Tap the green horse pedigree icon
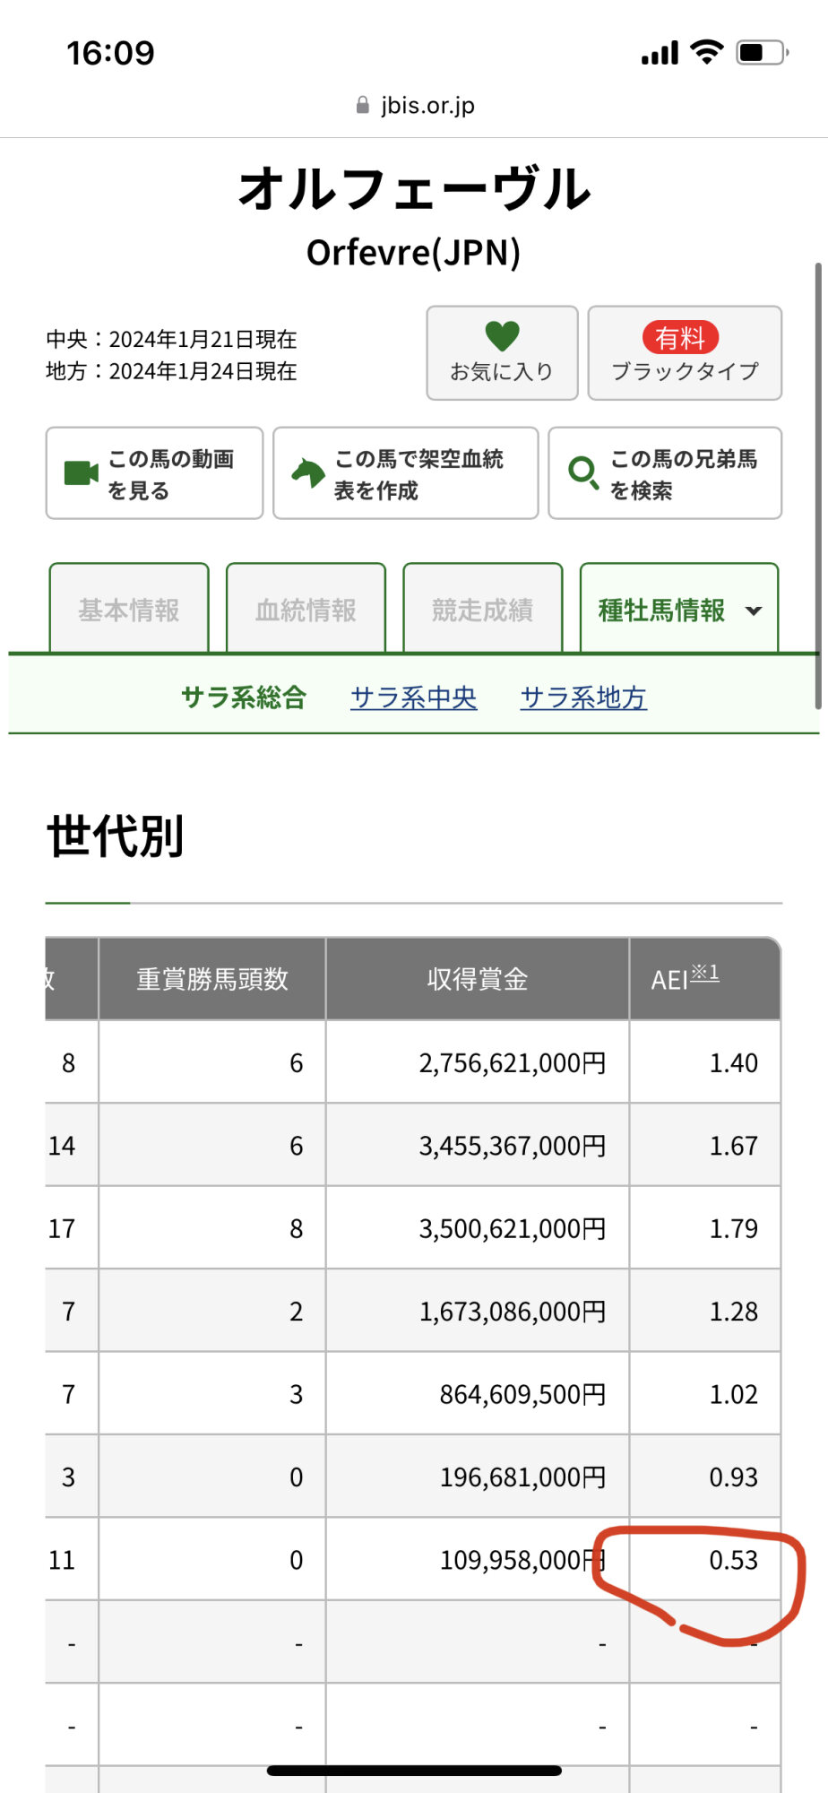Screen dimensions: 828x1793 click(308, 472)
